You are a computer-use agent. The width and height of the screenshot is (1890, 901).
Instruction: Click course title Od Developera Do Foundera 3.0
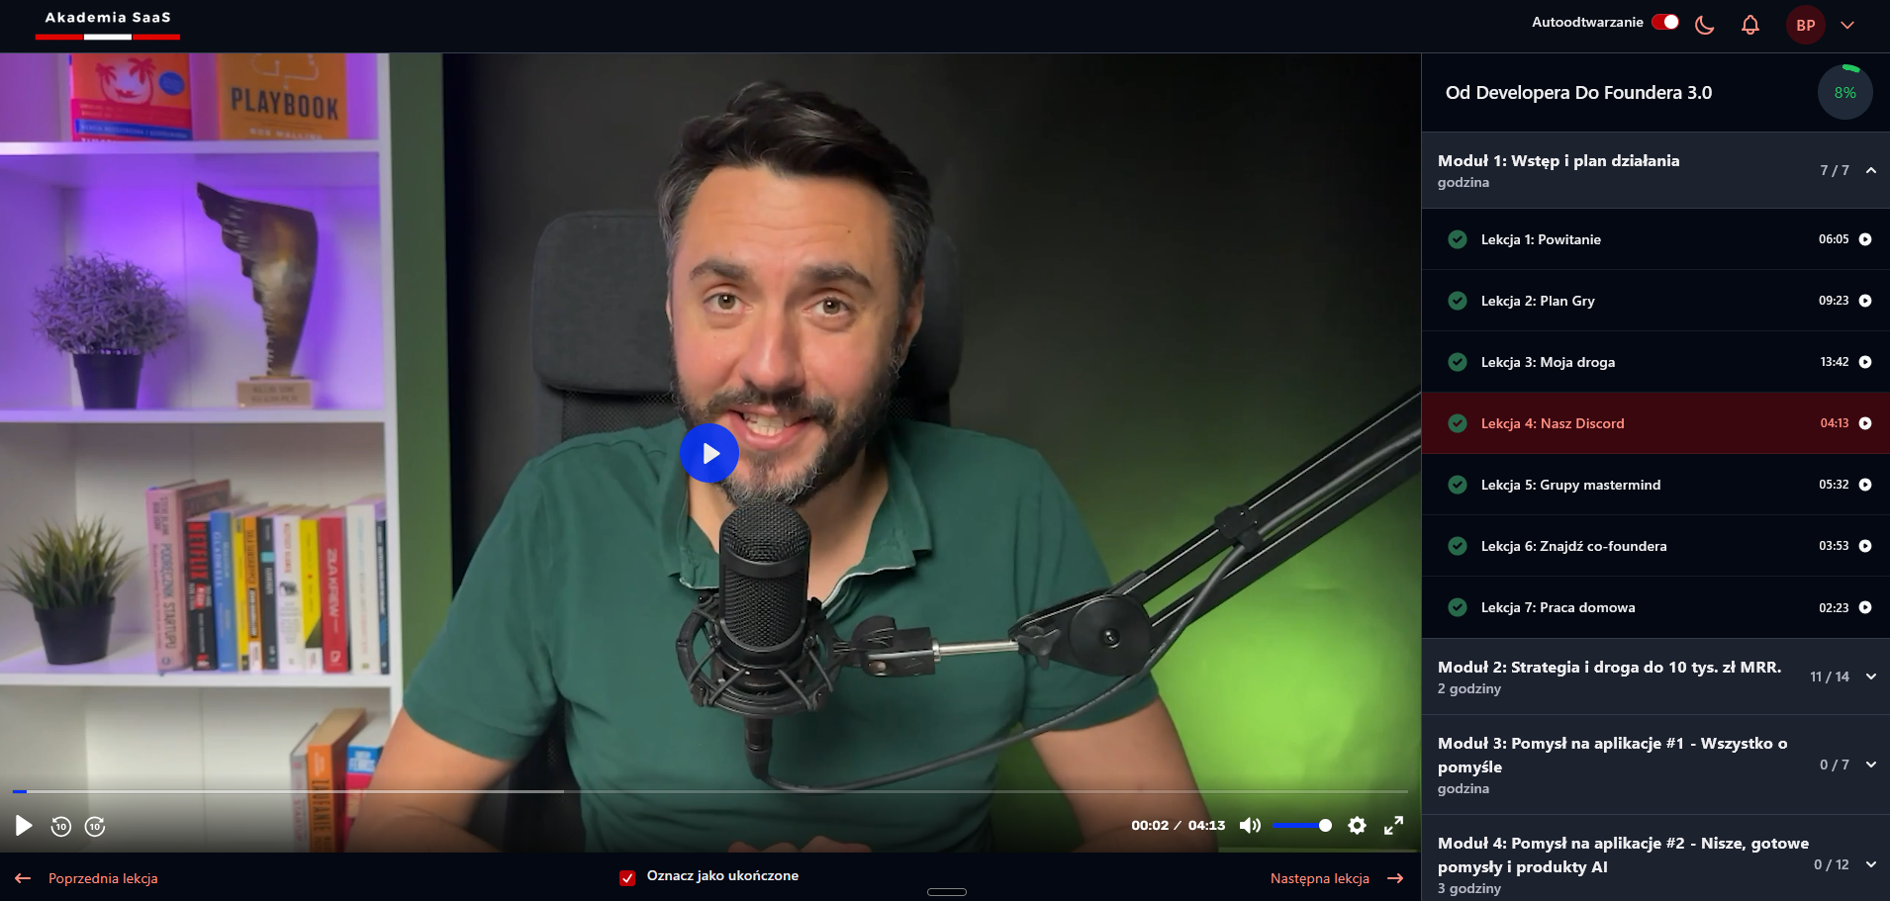click(1578, 93)
